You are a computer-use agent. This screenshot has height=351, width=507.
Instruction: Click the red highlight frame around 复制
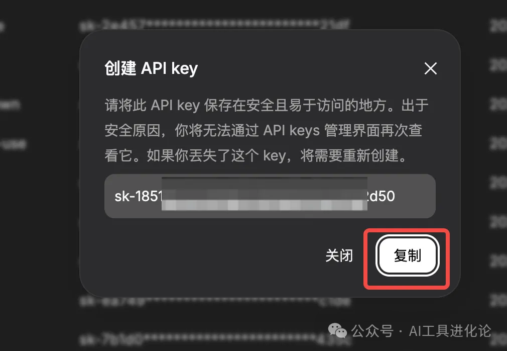(x=407, y=259)
